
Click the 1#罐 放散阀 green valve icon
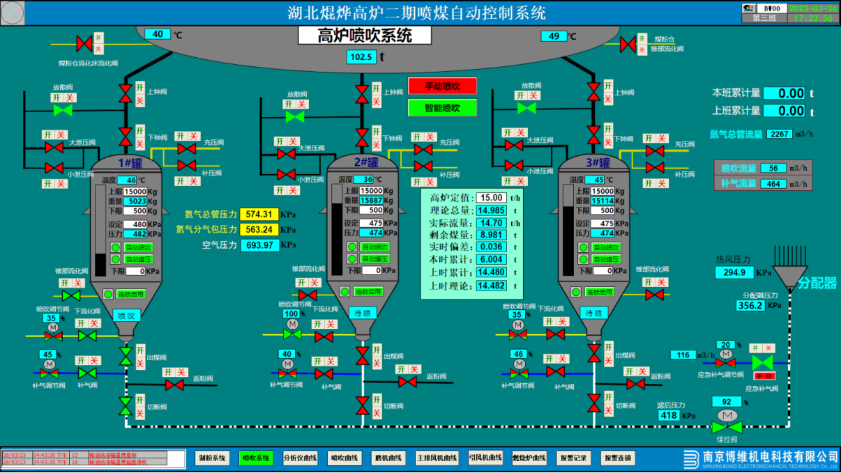pyautogui.click(x=63, y=110)
